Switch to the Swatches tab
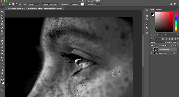The image size is (179, 97). tap(159, 10)
